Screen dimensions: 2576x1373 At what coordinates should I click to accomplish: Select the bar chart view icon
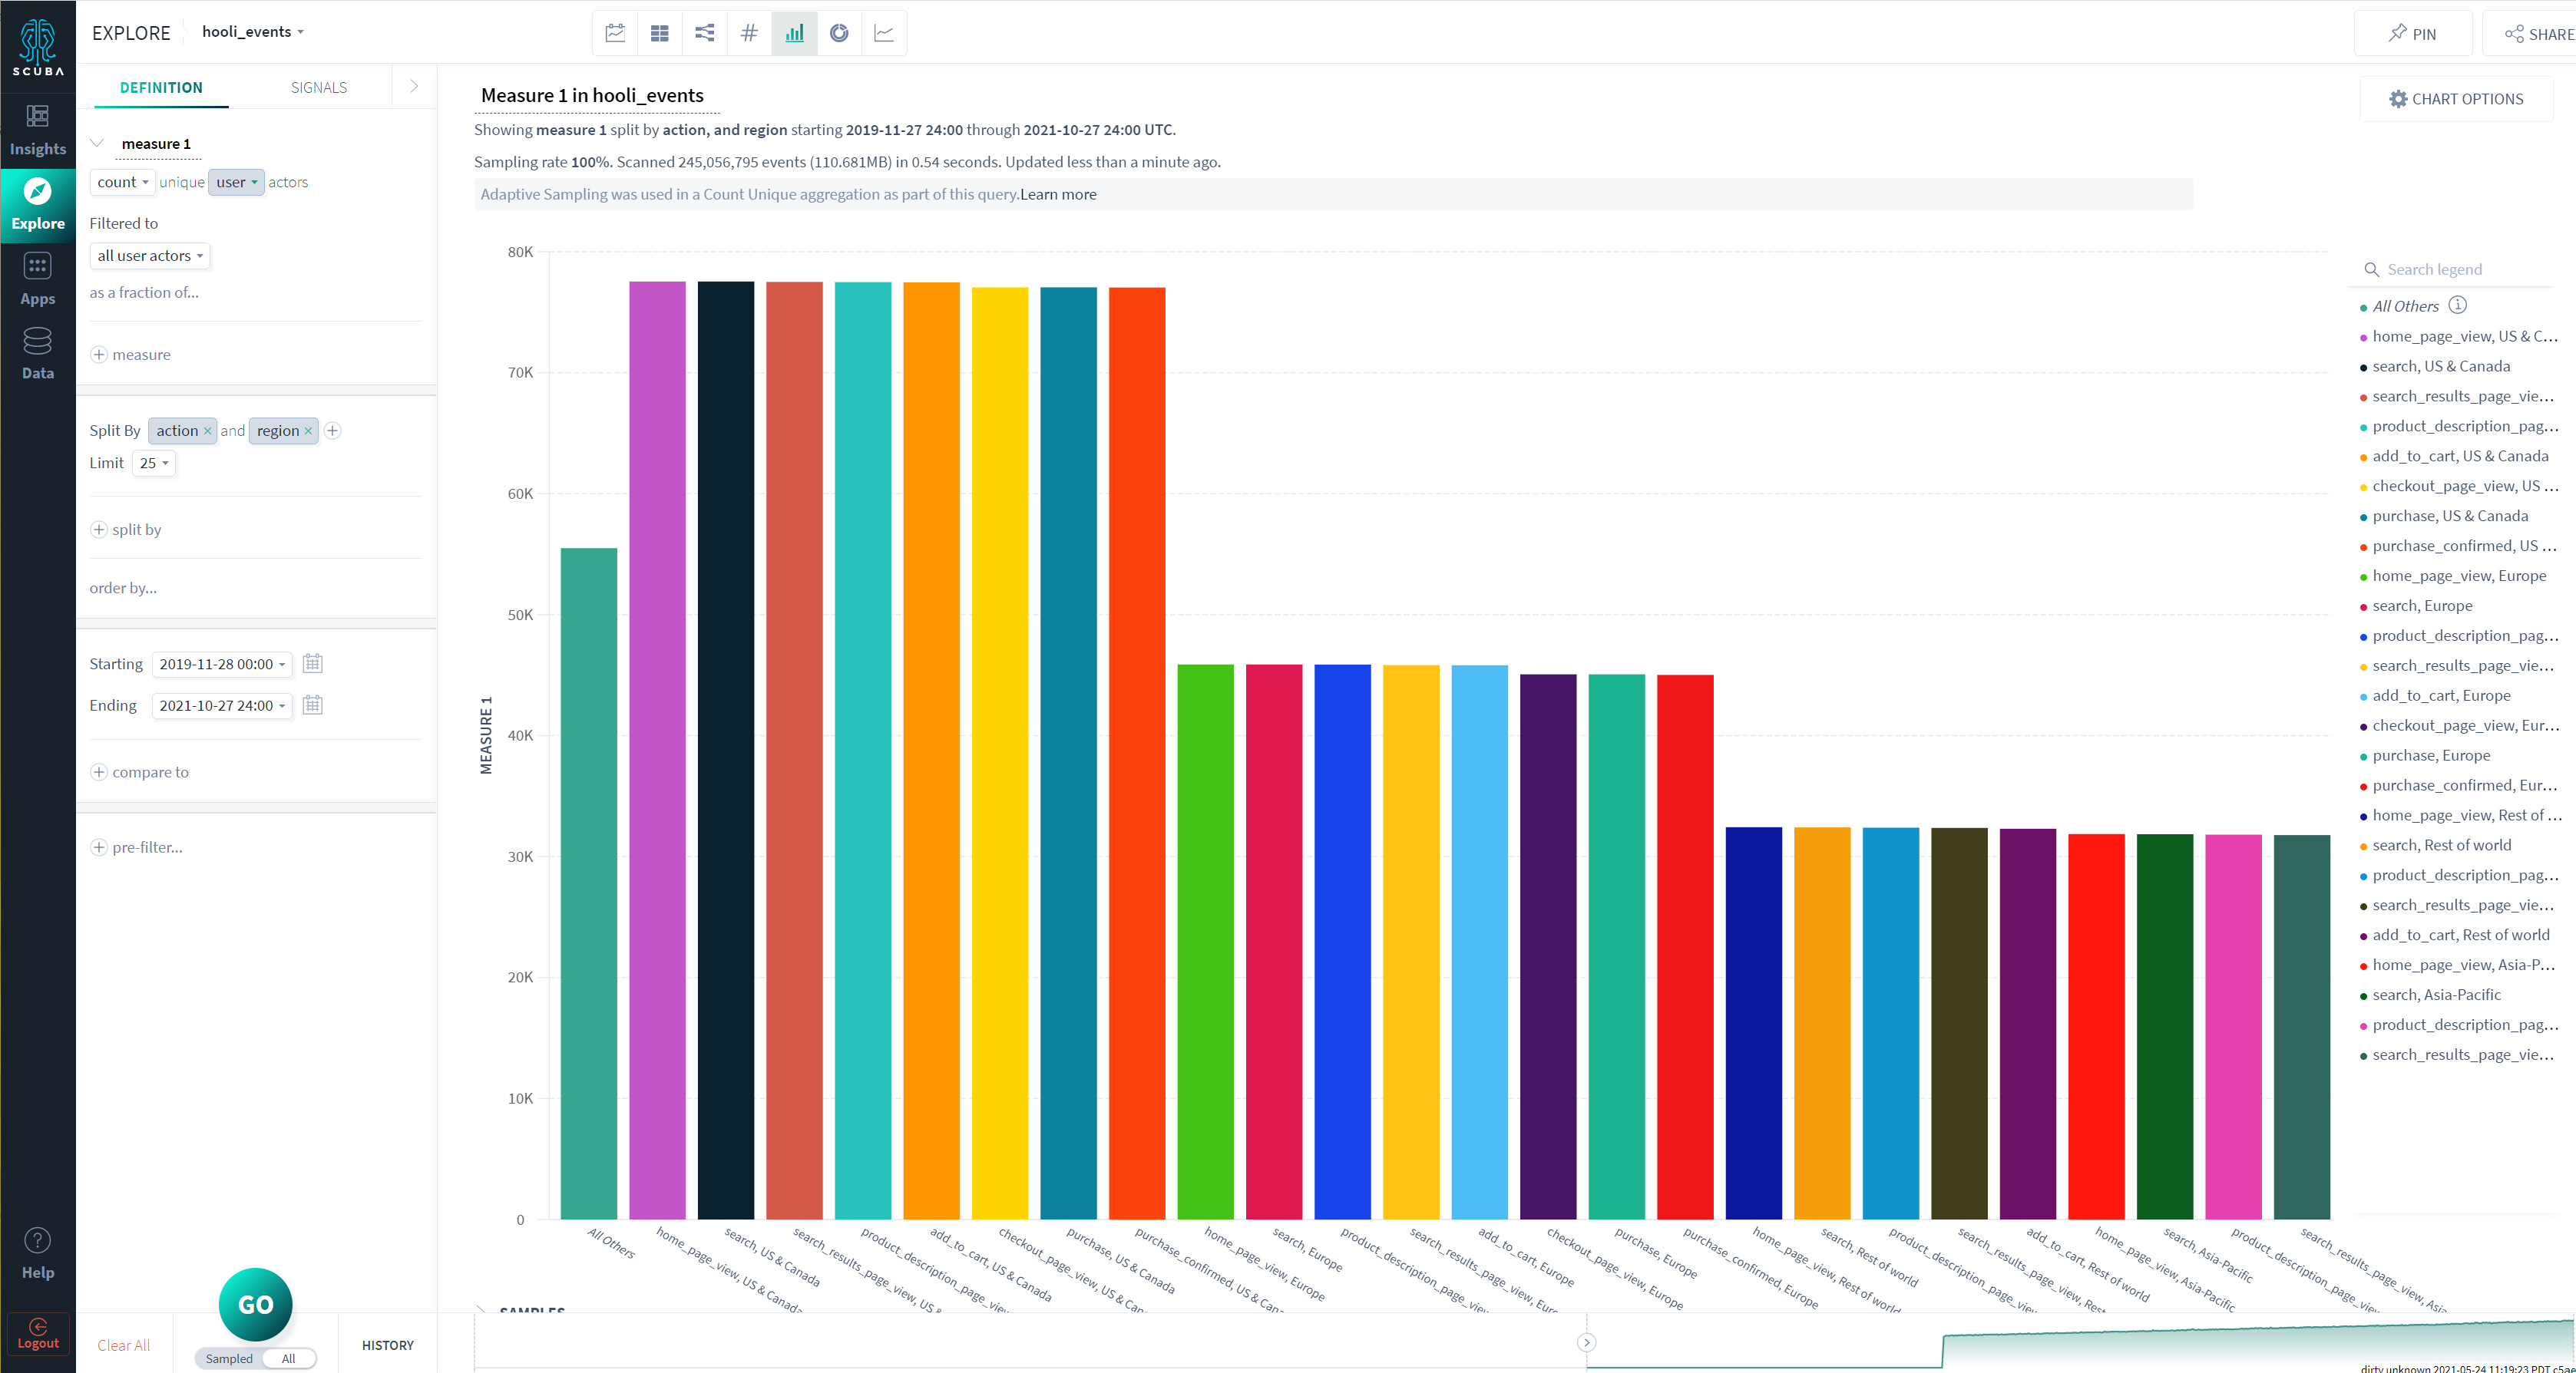pyautogui.click(x=794, y=33)
